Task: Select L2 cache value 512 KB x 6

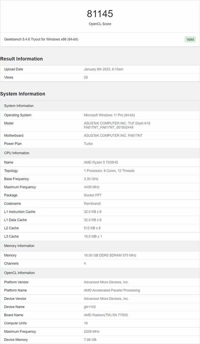Action: coord(92,228)
